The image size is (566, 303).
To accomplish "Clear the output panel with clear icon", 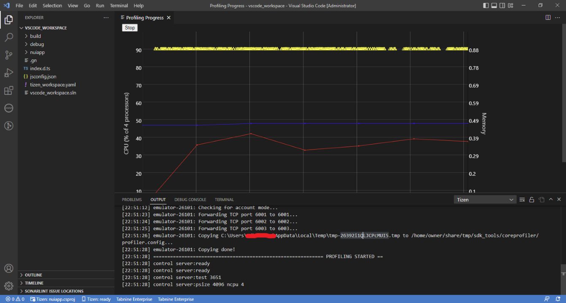I will tap(522, 200).
